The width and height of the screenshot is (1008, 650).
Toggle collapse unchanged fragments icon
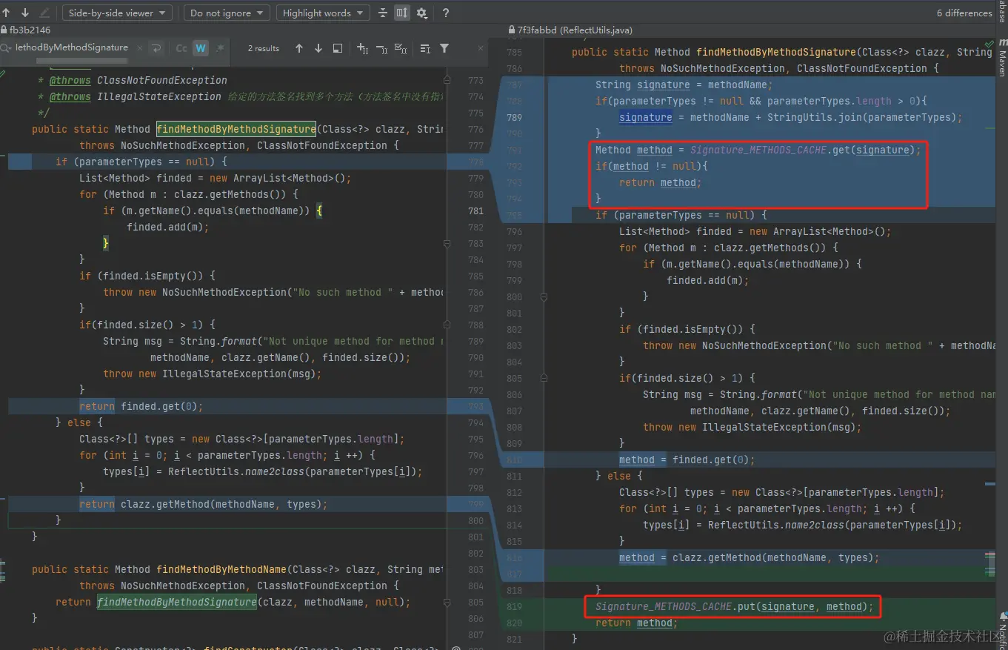click(383, 13)
